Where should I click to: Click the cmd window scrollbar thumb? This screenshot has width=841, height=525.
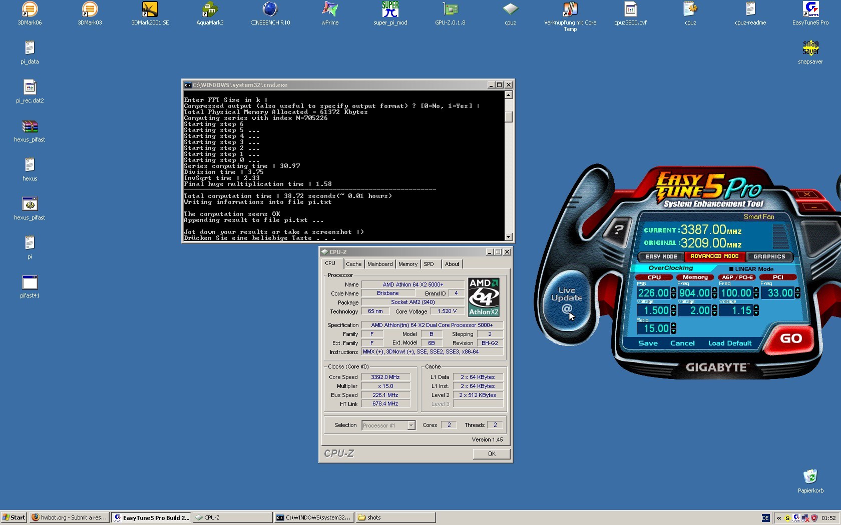[509, 116]
